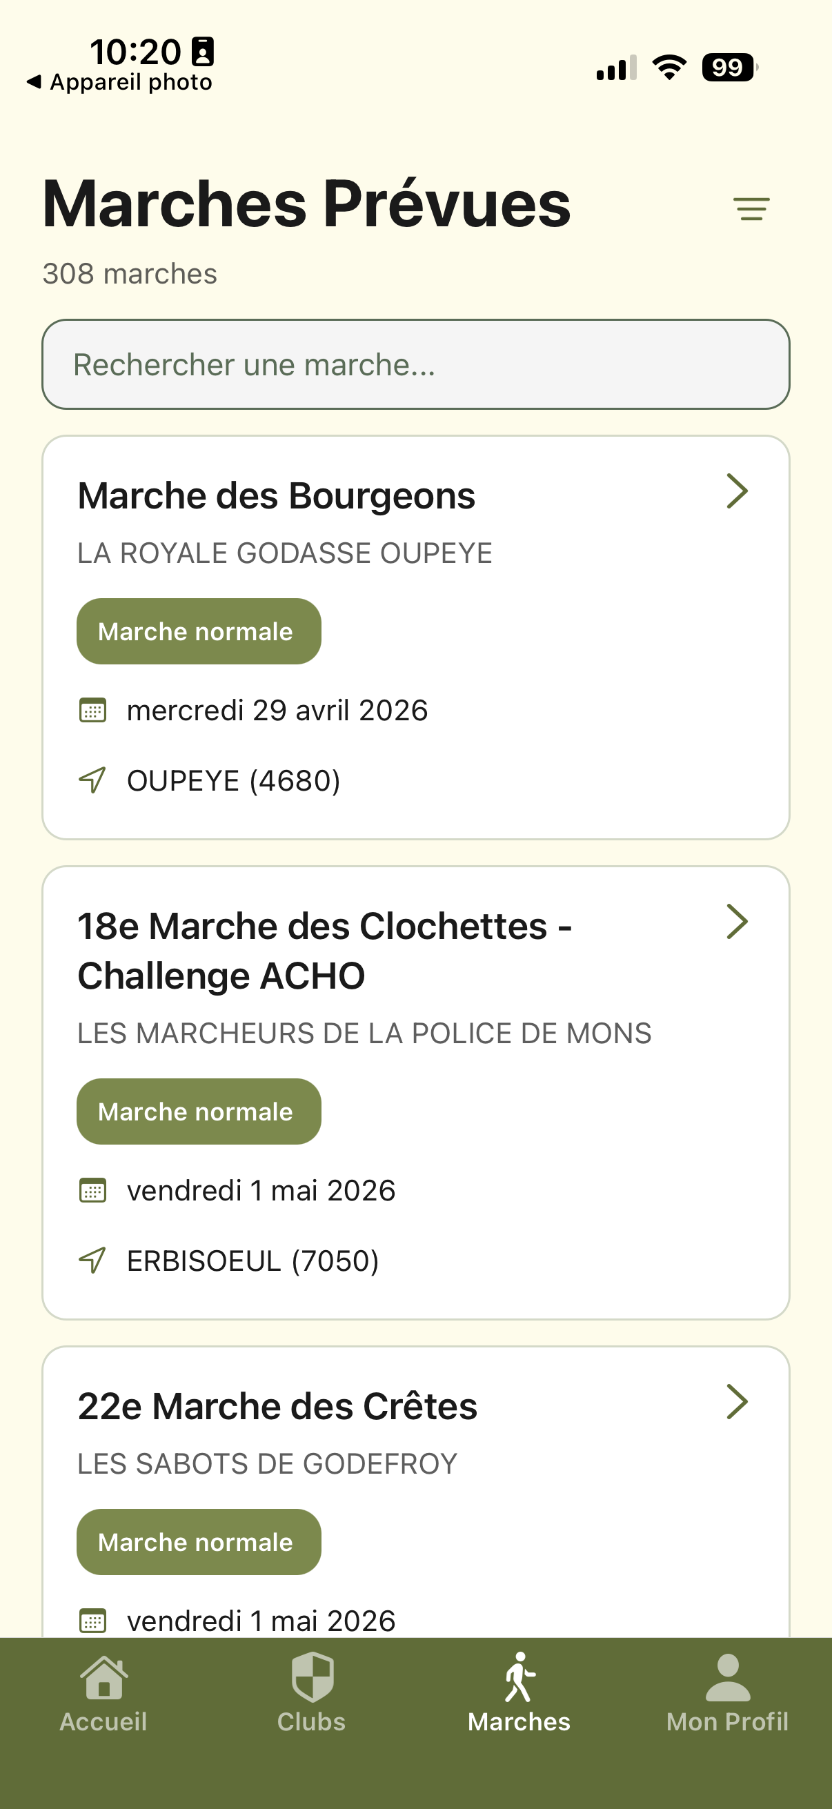Expand Marche des Bourgeons chevron
The height and width of the screenshot is (1809, 832).
point(737,491)
